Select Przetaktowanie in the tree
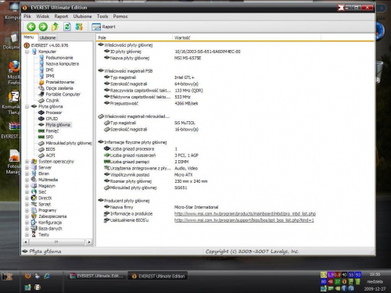 (60, 82)
